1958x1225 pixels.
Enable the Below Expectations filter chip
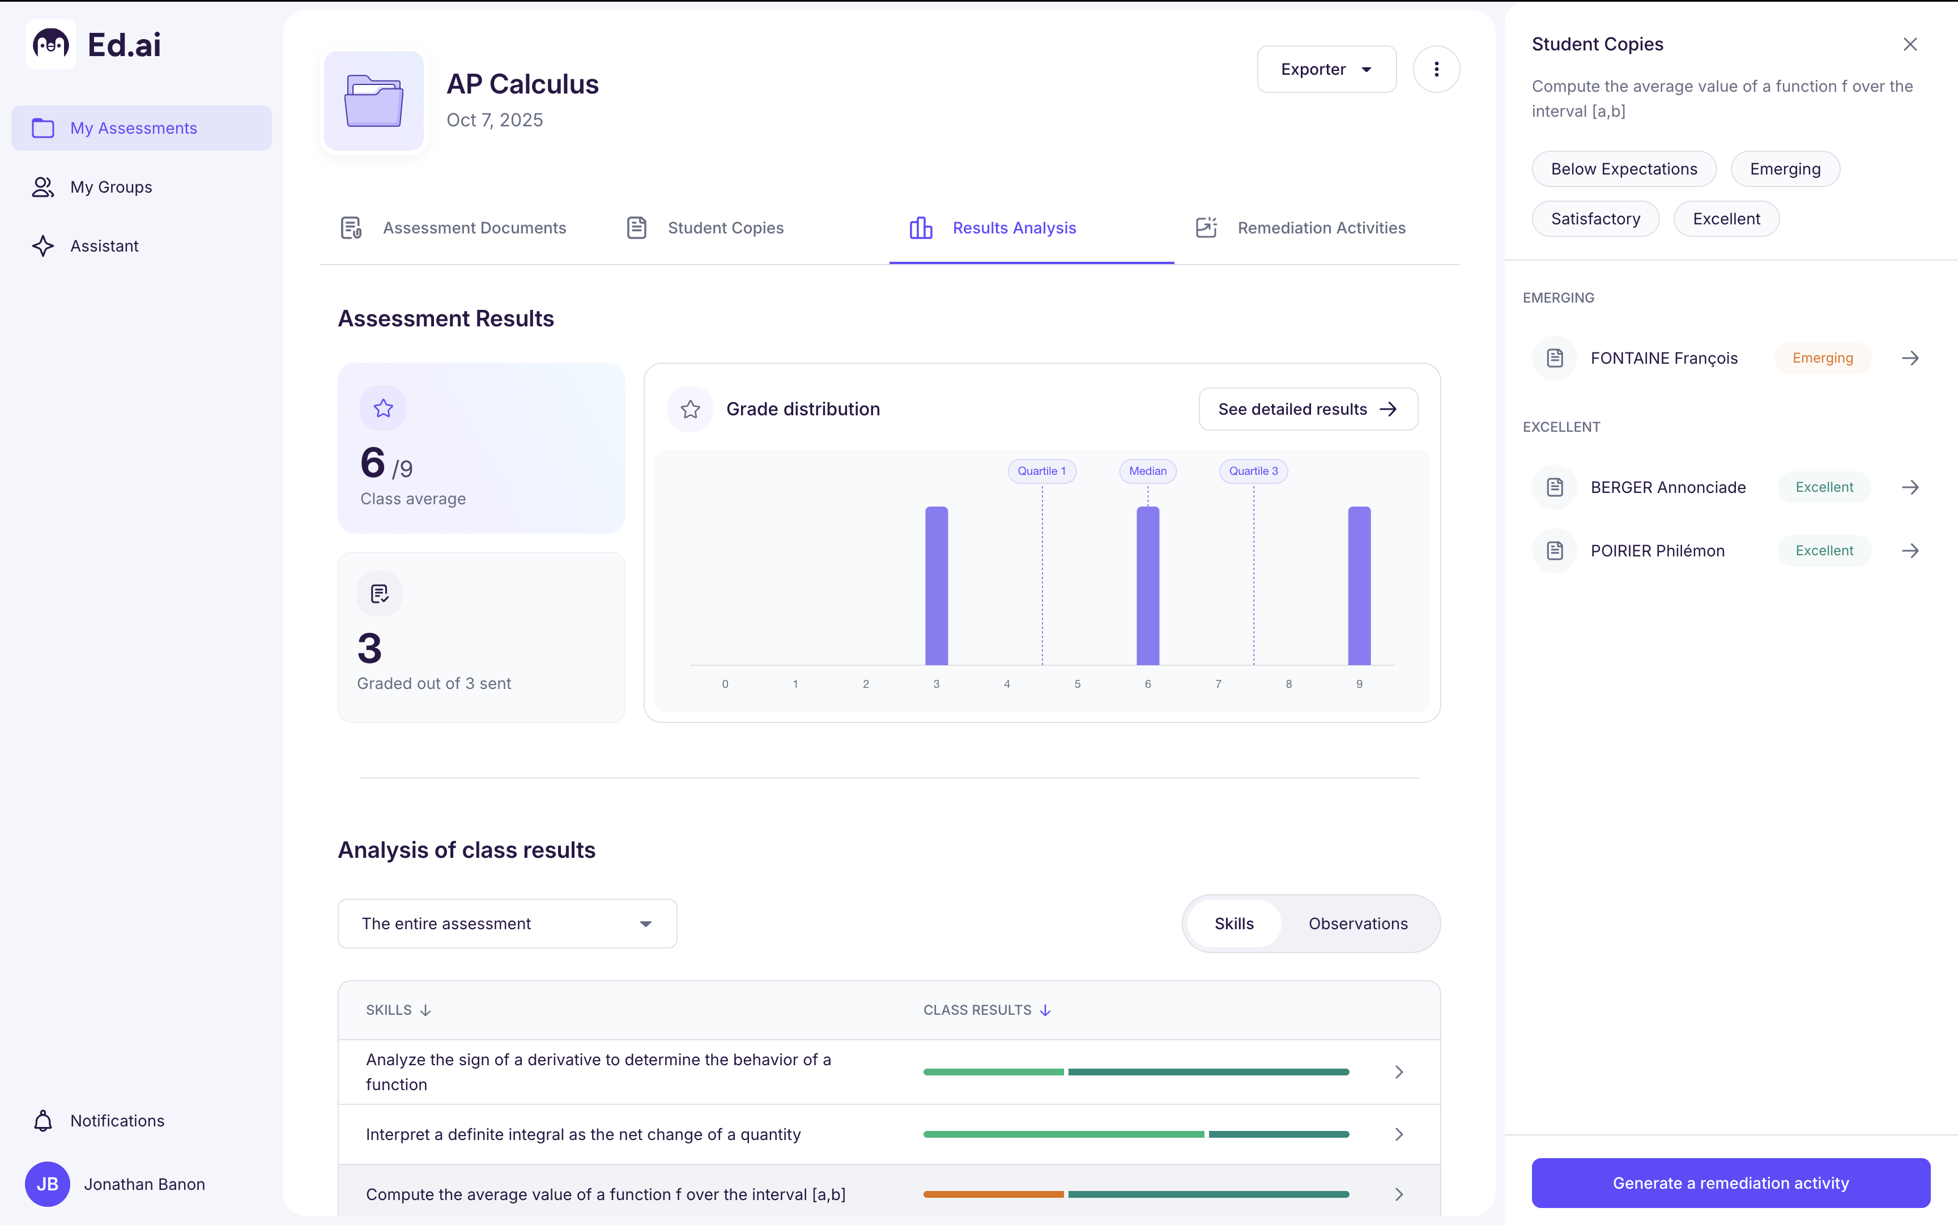(1624, 168)
